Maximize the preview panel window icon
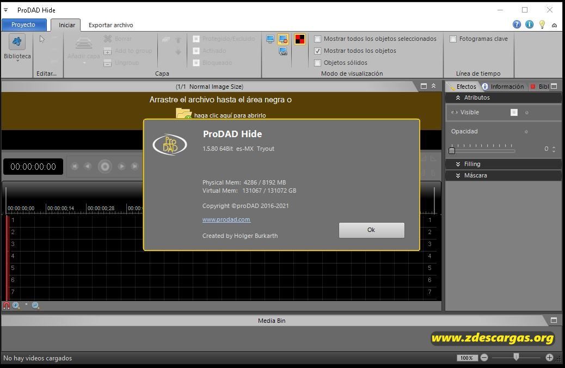565x368 pixels. pyautogui.click(x=423, y=86)
